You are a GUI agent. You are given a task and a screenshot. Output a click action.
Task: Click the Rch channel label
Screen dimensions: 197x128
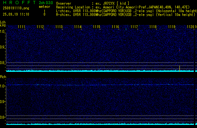(x=3, y=76)
